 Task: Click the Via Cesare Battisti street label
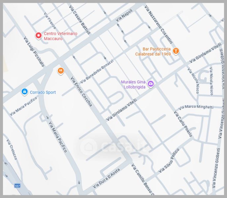[x=80, y=19]
